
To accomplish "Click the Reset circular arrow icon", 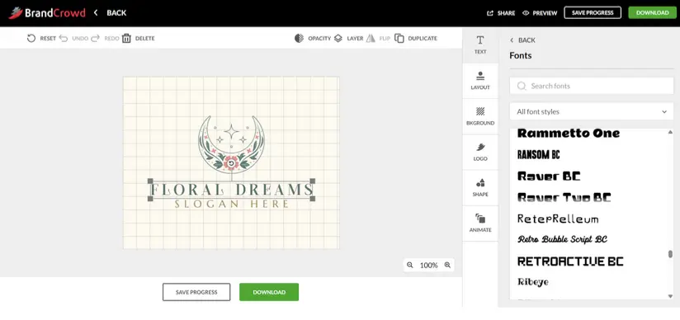I will pos(31,38).
